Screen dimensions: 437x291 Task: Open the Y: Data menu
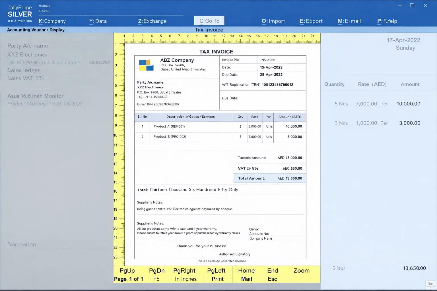pos(98,21)
